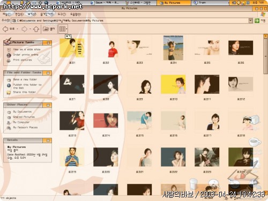Select yellow thumbnail numbered 1
Screen dimensions: 268x201
[x=72, y=48]
